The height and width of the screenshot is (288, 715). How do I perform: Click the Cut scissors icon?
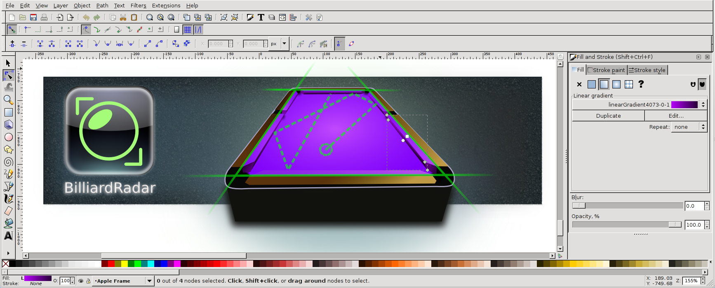123,17
